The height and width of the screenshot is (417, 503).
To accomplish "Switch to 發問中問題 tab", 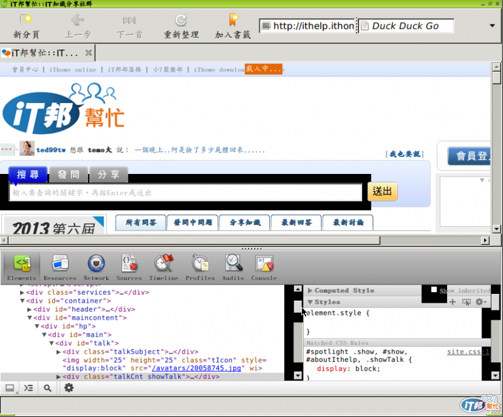I will (193, 222).
